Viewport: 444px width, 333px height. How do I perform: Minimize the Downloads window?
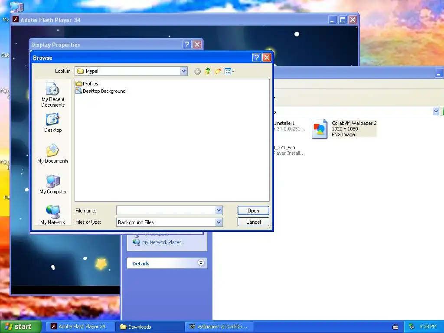pos(439,73)
